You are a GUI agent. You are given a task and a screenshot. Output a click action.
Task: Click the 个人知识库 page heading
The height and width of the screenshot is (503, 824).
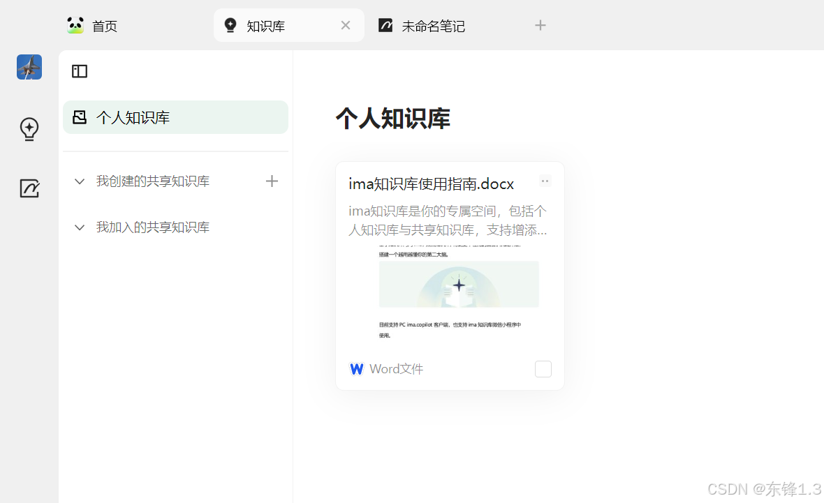pos(392,118)
